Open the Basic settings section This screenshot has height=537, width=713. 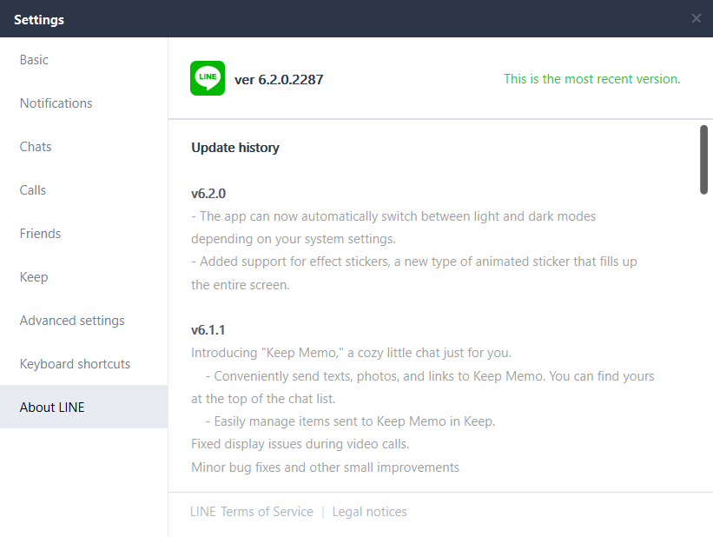point(84,60)
